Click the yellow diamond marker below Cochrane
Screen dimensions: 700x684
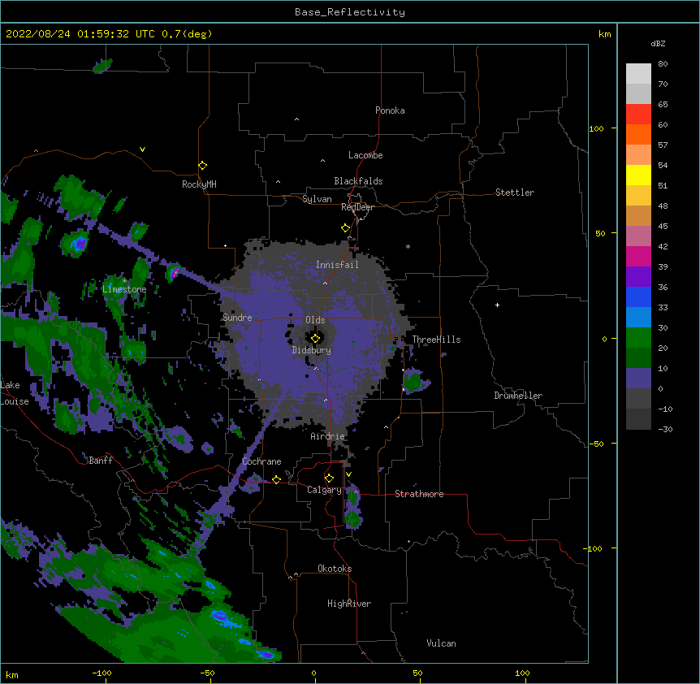click(x=276, y=479)
